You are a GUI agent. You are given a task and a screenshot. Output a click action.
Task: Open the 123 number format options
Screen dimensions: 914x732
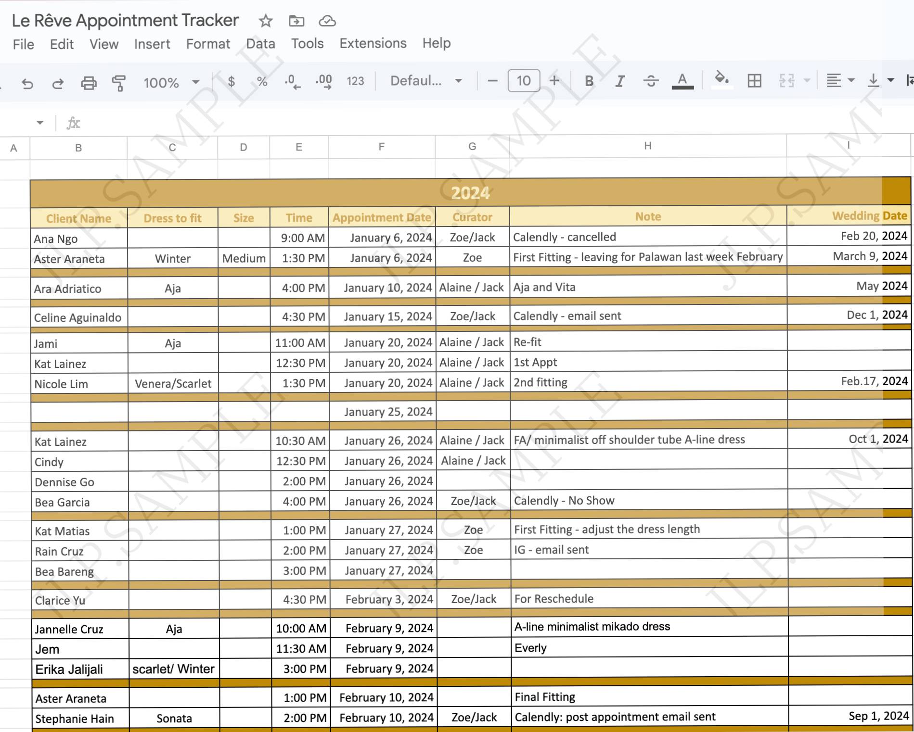(355, 81)
